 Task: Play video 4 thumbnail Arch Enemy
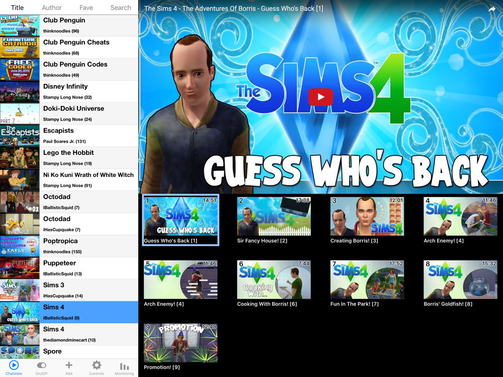(460, 216)
